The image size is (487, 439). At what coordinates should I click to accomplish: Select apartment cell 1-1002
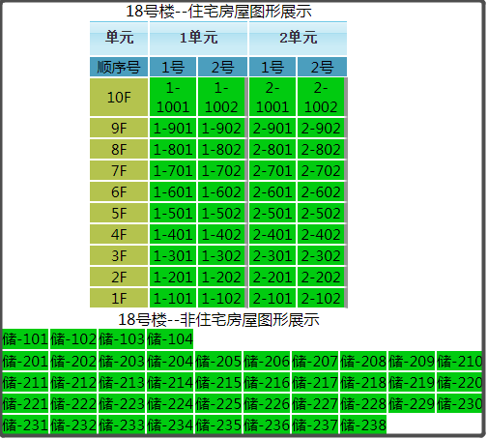pyautogui.click(x=221, y=97)
